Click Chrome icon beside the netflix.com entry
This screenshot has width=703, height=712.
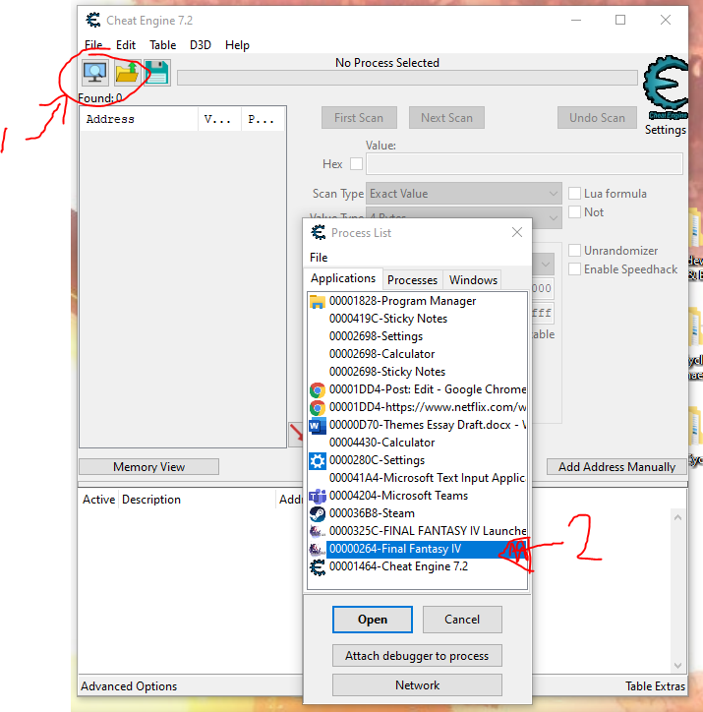(318, 408)
